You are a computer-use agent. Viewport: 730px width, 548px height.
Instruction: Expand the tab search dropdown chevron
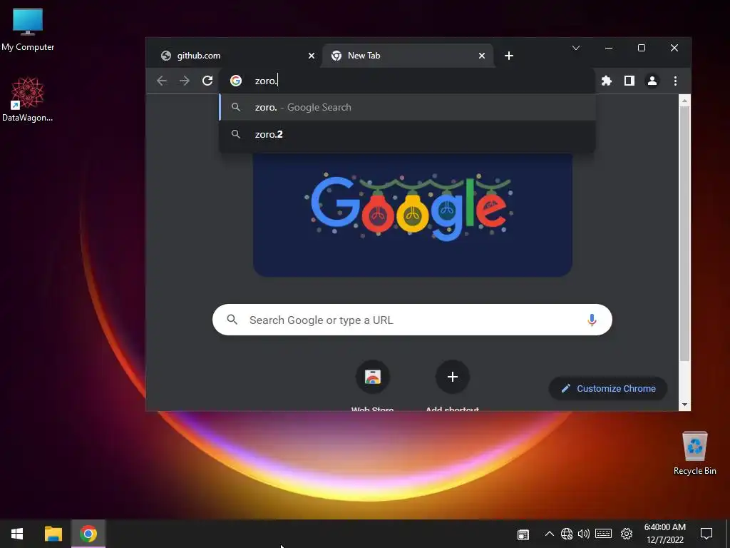tap(576, 48)
